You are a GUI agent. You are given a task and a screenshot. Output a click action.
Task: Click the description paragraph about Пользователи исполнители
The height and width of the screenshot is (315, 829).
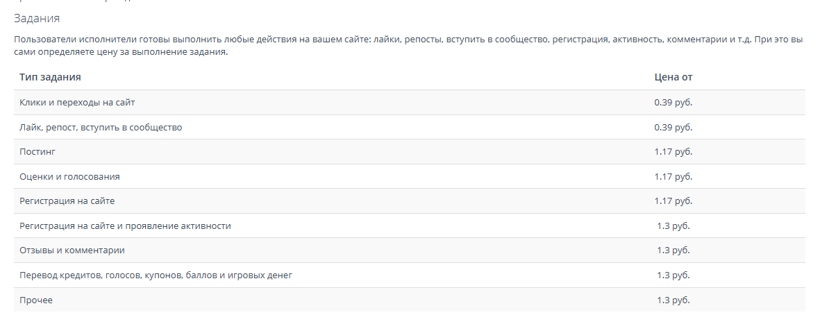409,46
